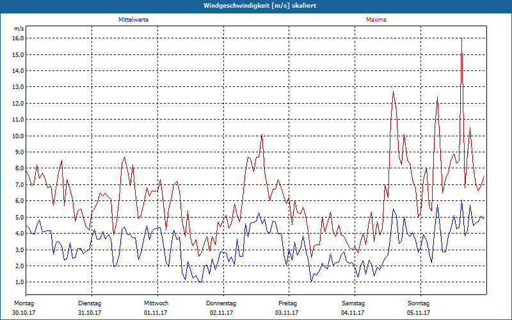Click the 15,0 y-axis label
The width and height of the screenshot is (512, 320).
point(19,54)
